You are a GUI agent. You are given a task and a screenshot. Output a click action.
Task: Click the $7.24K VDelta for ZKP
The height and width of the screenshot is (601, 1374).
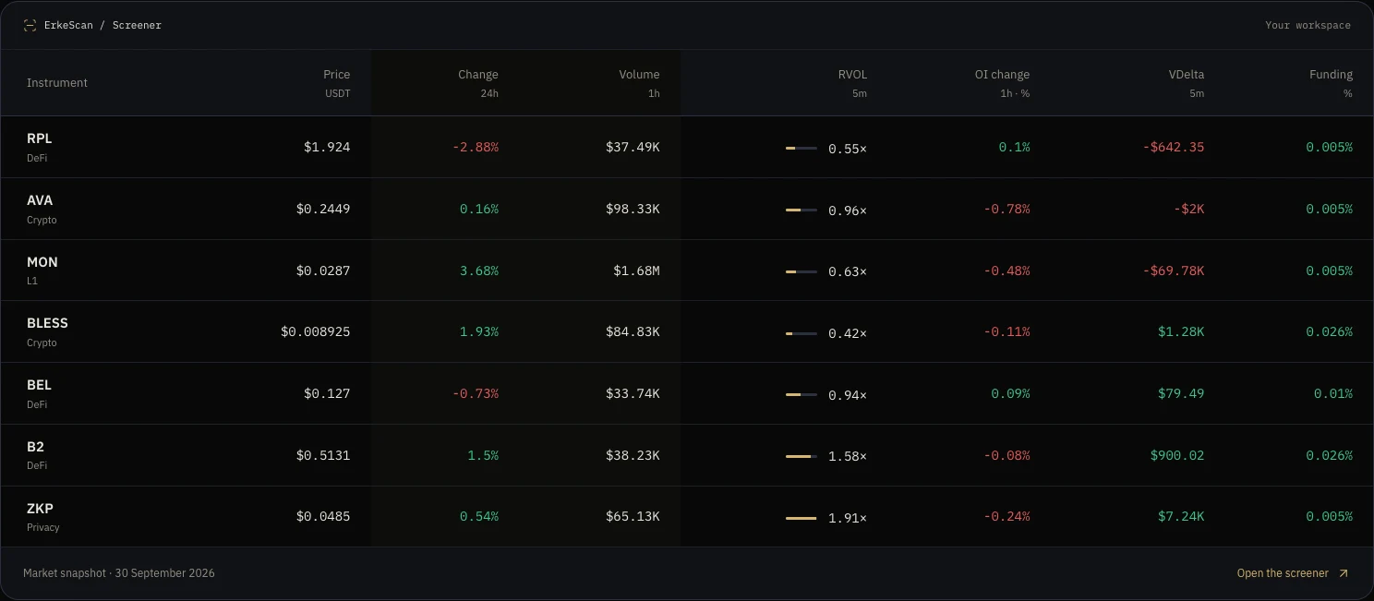1181,516
